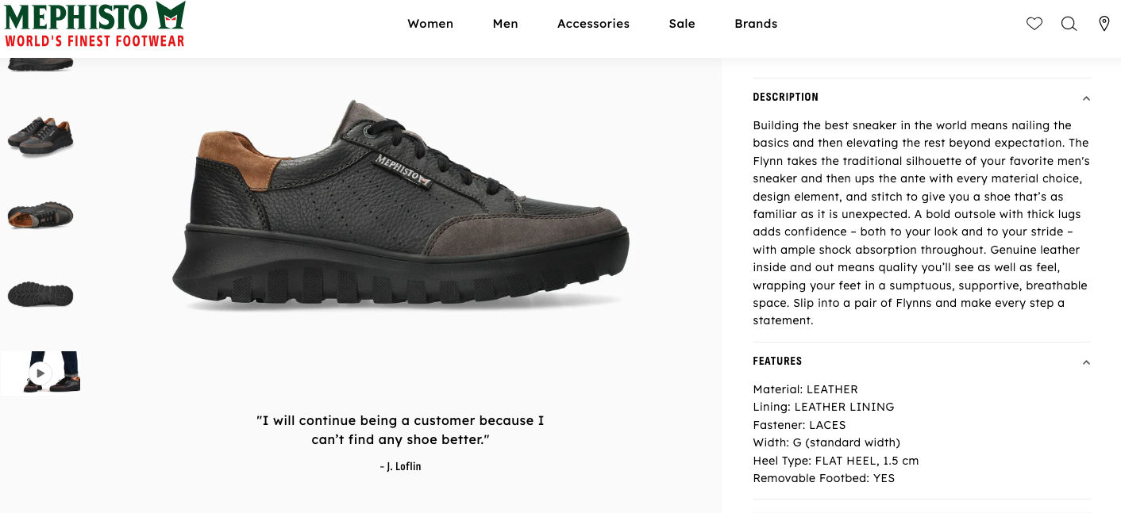Viewport: 1121px width, 513px height.
Task: Go to the Sale page
Action: point(682,24)
